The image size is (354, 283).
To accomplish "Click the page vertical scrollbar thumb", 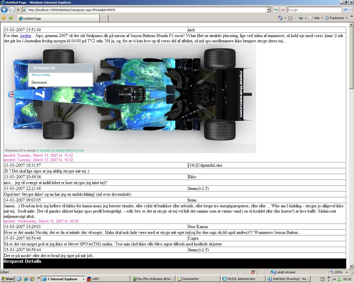I will click(x=351, y=58).
